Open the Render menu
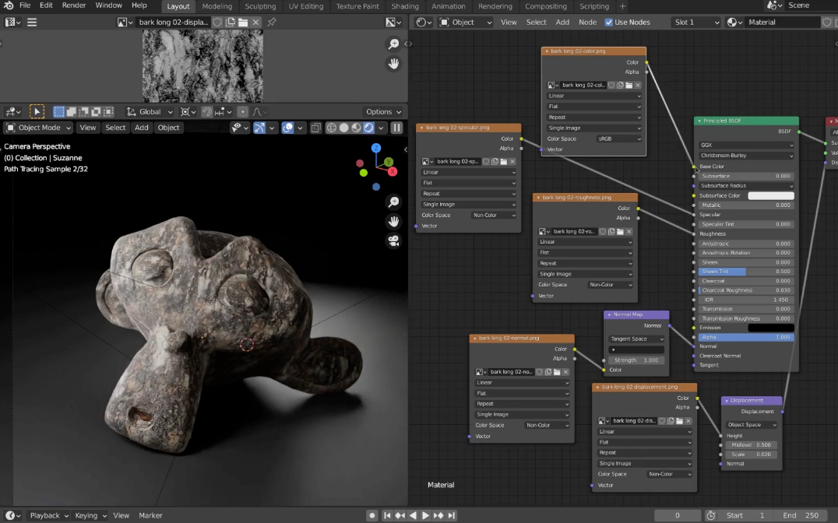 (74, 5)
